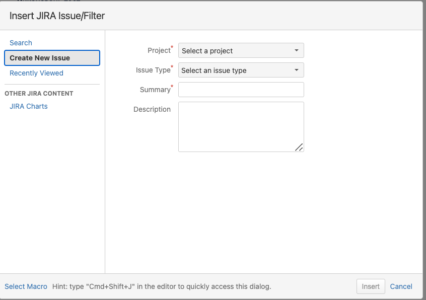Click the Insert button
Viewport: 426px width, 300px height.
371,286
